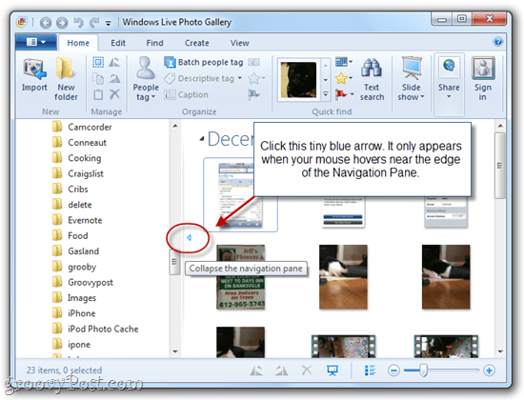Click the zoom in plus button
This screenshot has width=524, height=400.
coord(489,370)
